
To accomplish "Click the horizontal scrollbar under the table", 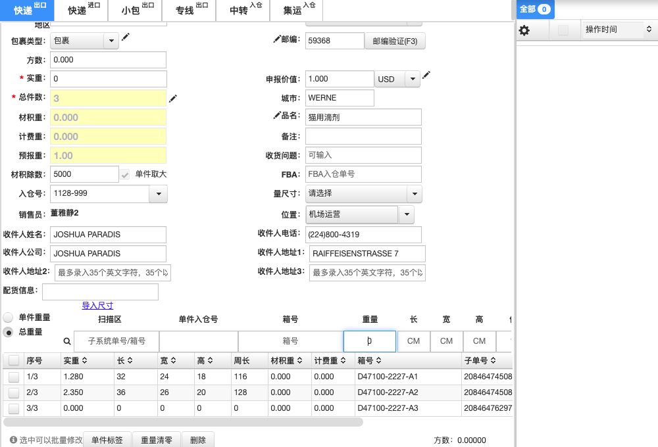I will point(183,422).
